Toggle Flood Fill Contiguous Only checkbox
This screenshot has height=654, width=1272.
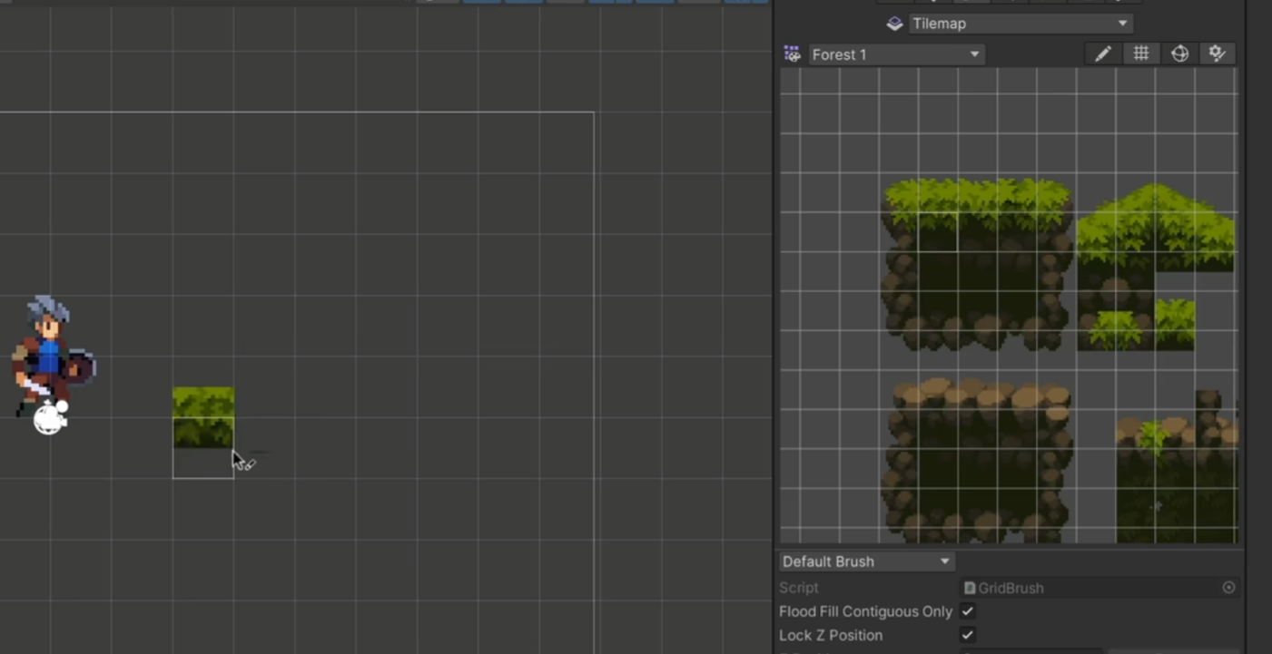click(968, 611)
